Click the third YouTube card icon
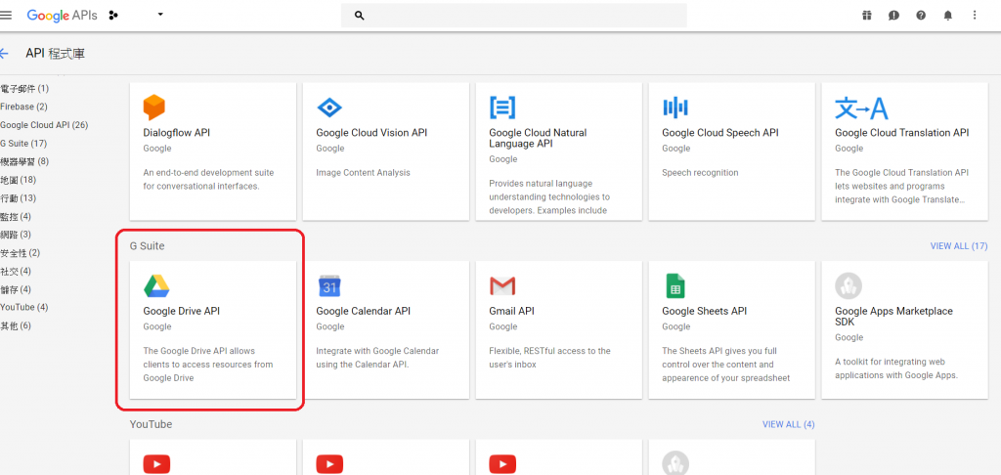 tap(502, 463)
